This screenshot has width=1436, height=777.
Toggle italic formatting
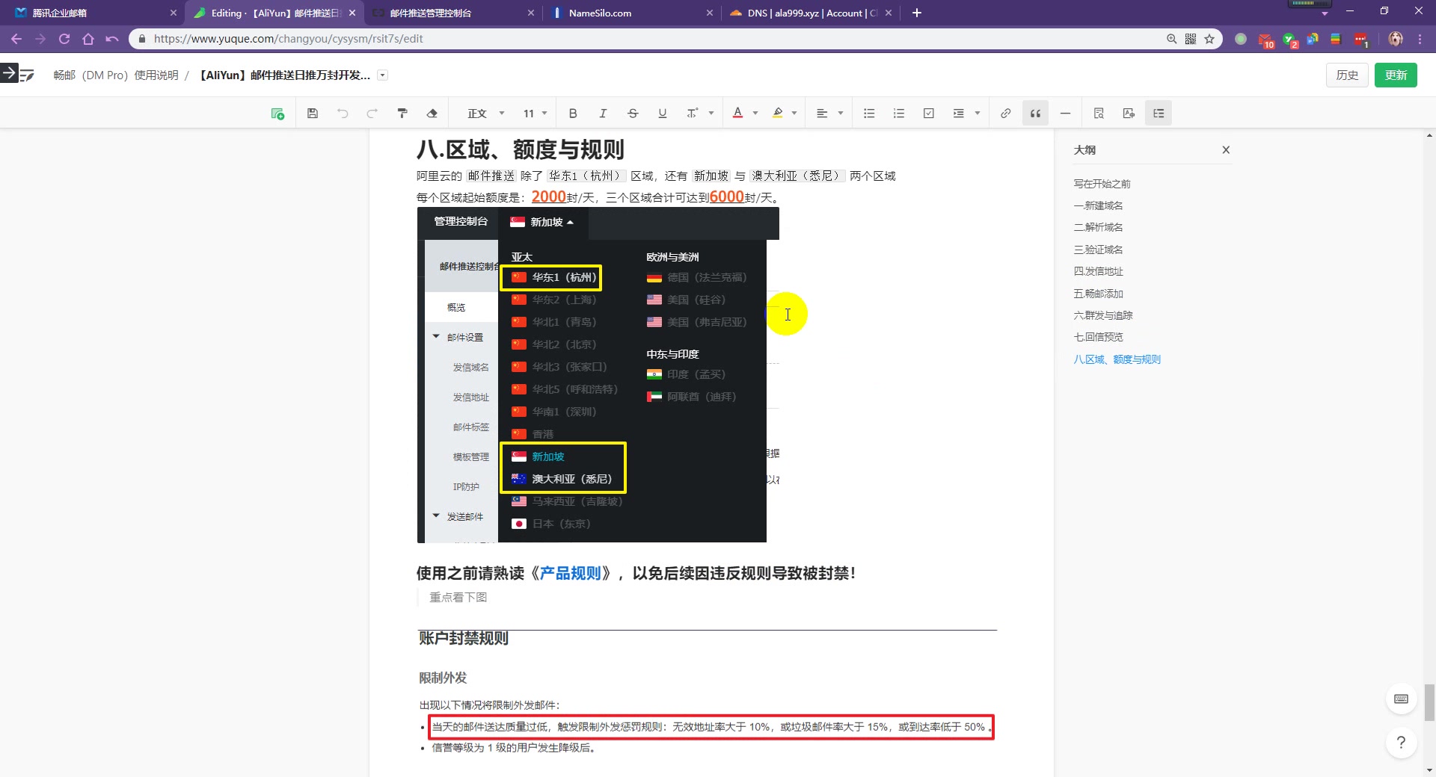pyautogui.click(x=603, y=114)
